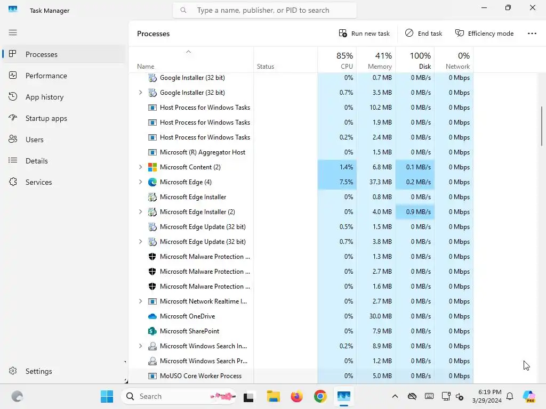Expand the Google Installer (32 bit) group
The height and width of the screenshot is (409, 546).
[x=140, y=93]
